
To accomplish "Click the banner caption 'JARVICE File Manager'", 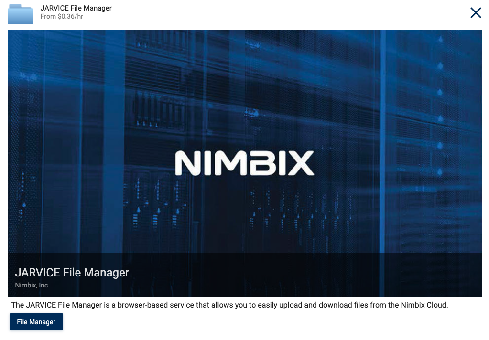I will [x=72, y=273].
